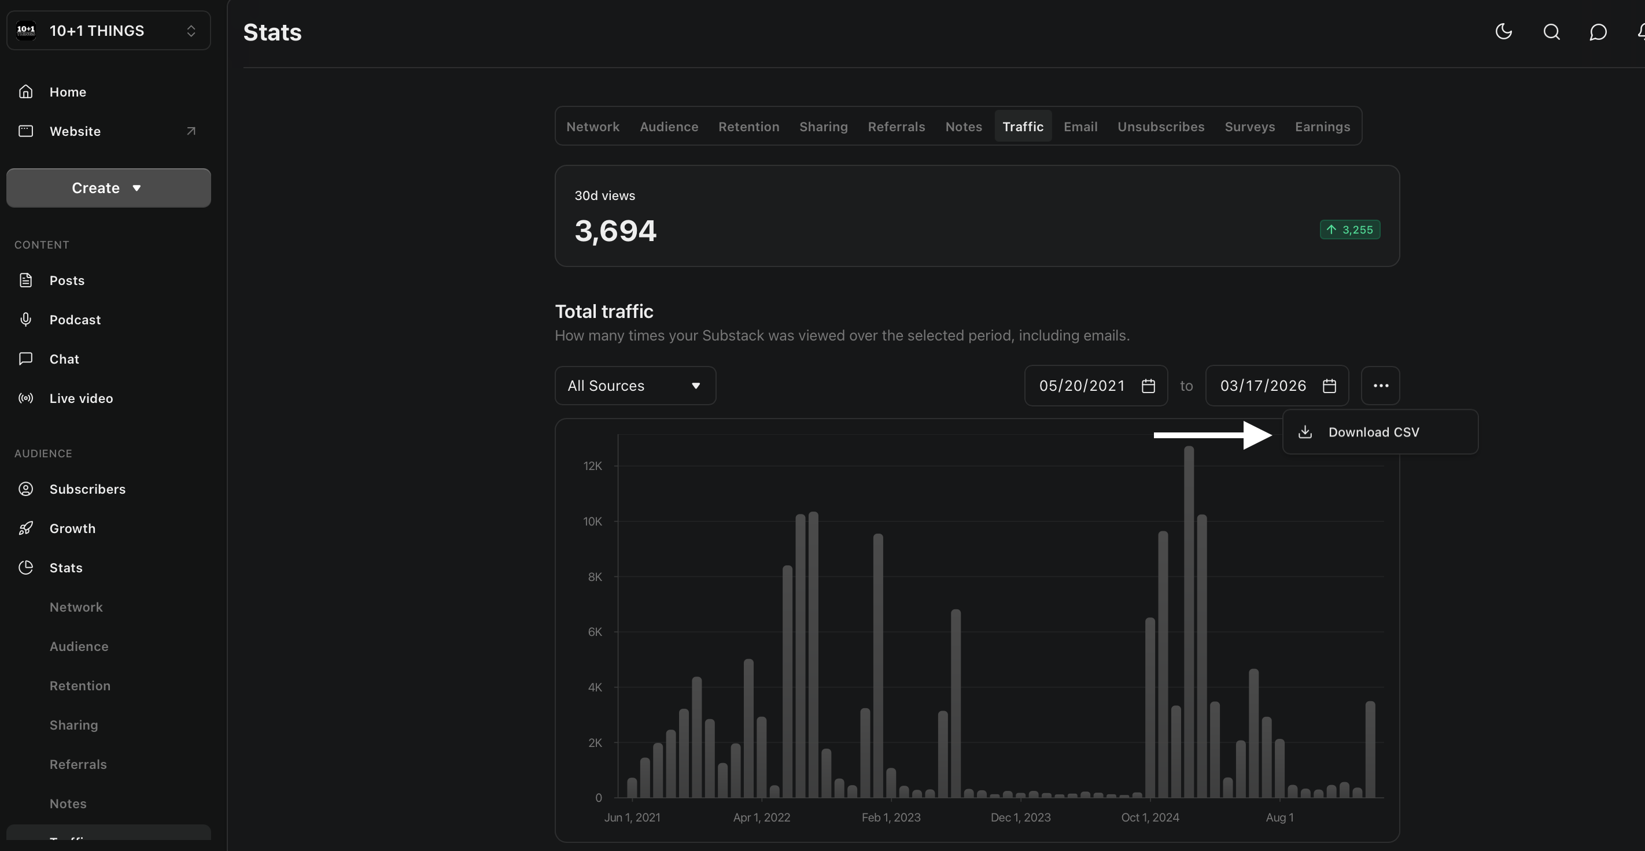
Task: Open the Subscribers person icon
Action: click(x=25, y=489)
